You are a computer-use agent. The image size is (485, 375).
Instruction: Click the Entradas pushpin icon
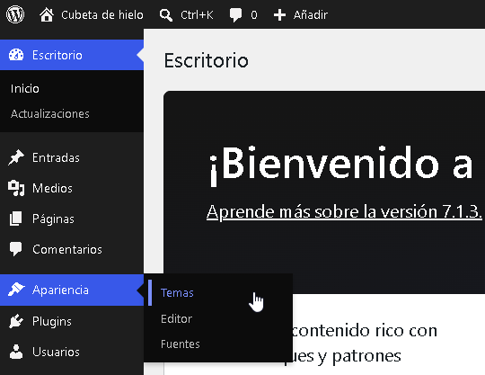[x=16, y=157]
